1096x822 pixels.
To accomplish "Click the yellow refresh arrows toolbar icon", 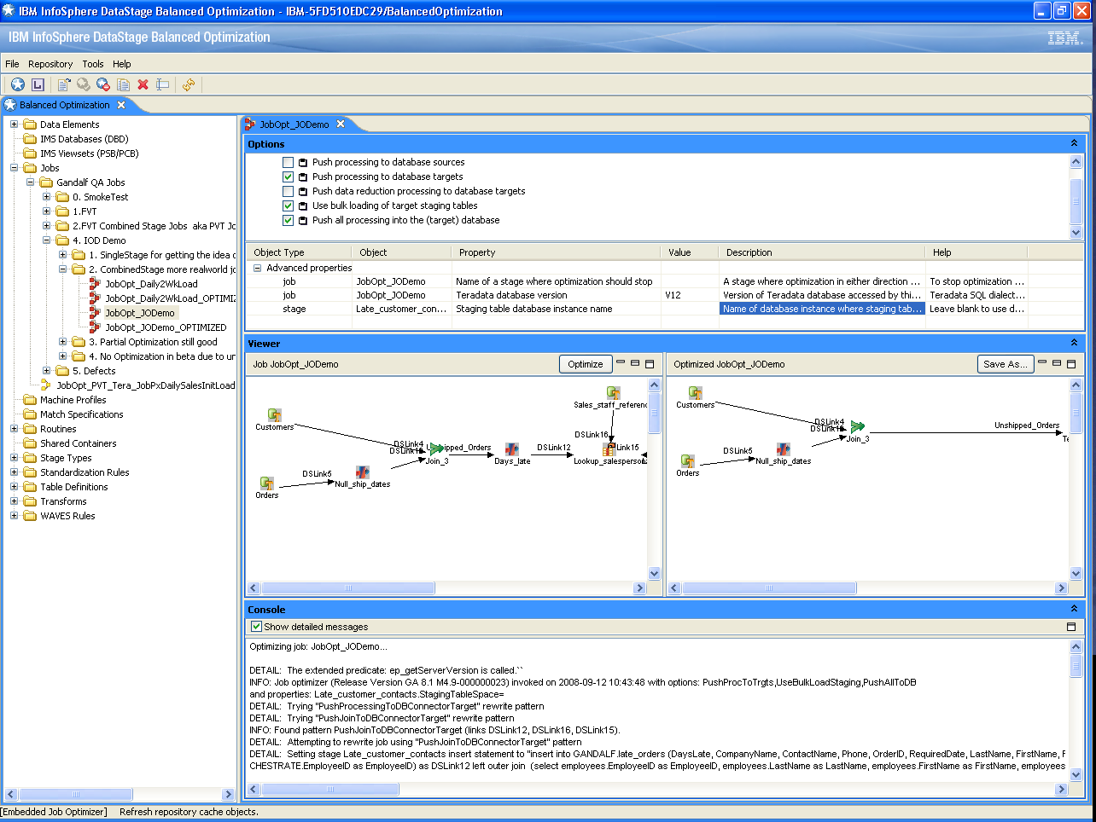I will pyautogui.click(x=189, y=84).
